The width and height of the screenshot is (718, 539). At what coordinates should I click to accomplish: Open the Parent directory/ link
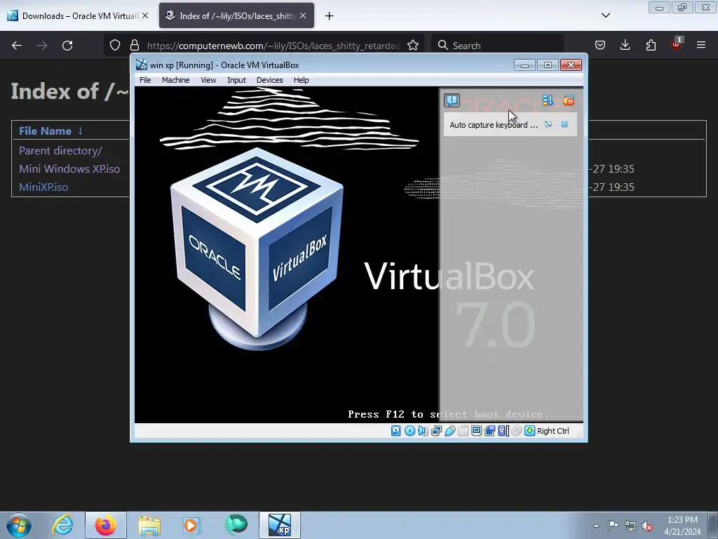[60, 150]
